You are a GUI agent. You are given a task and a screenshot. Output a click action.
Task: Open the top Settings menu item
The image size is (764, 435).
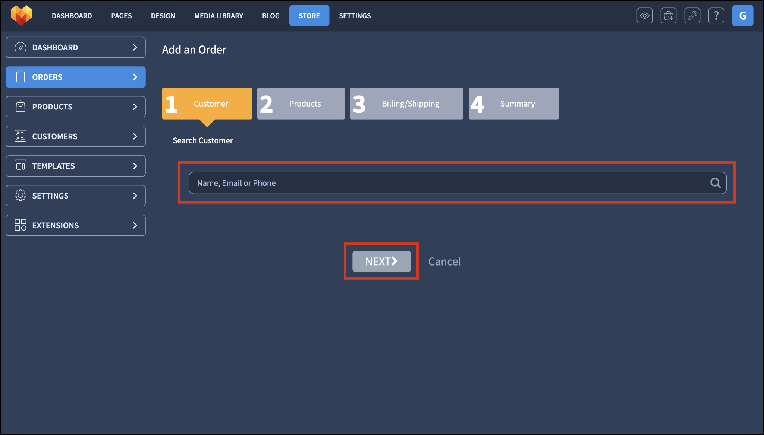(x=355, y=16)
